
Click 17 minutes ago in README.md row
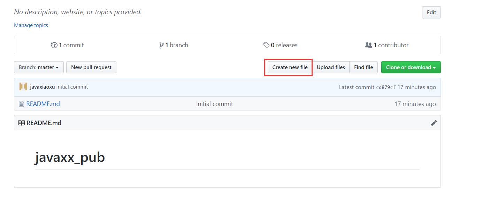coord(415,104)
